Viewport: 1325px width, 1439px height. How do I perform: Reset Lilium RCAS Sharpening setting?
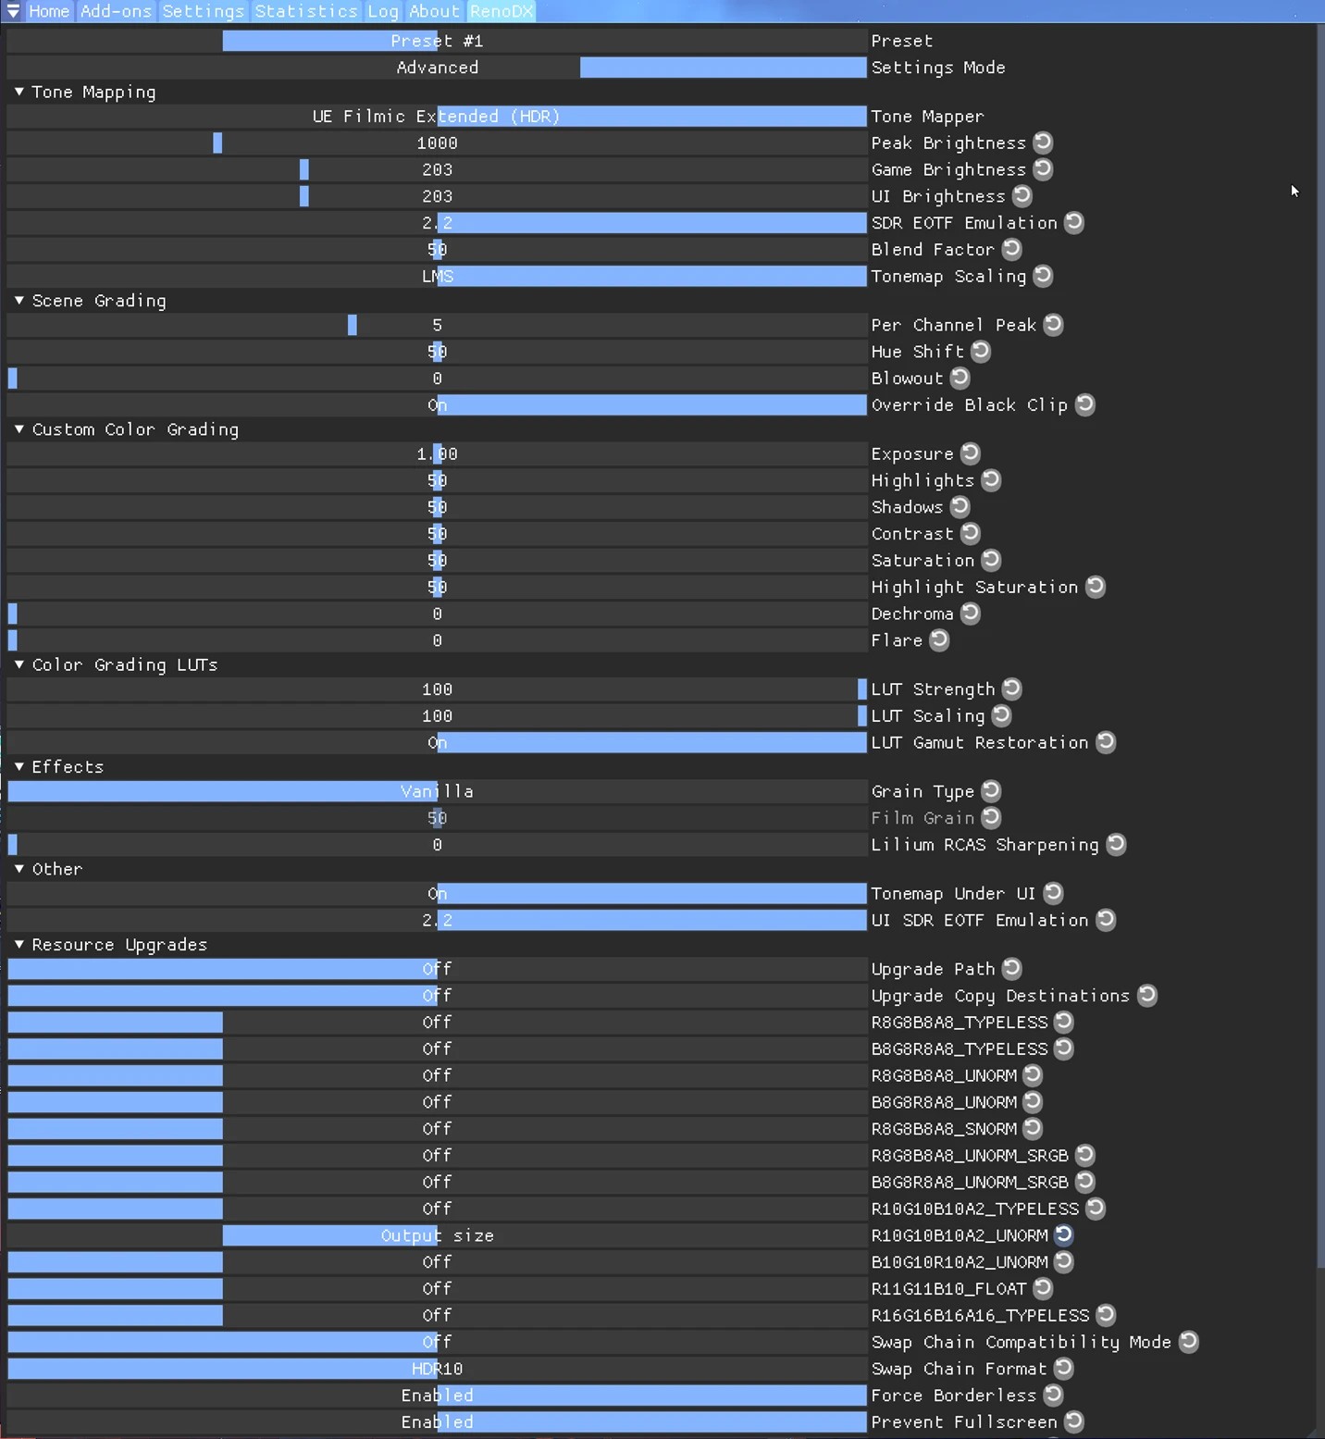pos(1116,845)
